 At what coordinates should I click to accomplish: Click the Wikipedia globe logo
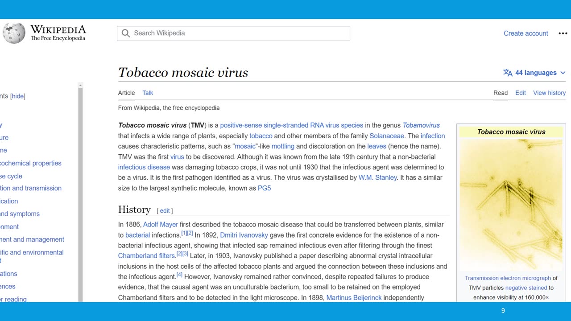tap(14, 33)
